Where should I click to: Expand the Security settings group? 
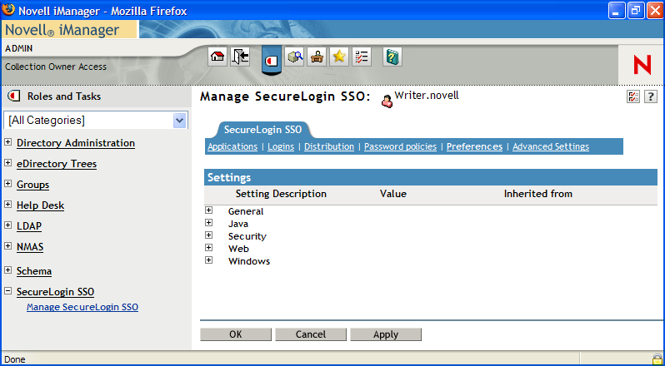tap(208, 235)
